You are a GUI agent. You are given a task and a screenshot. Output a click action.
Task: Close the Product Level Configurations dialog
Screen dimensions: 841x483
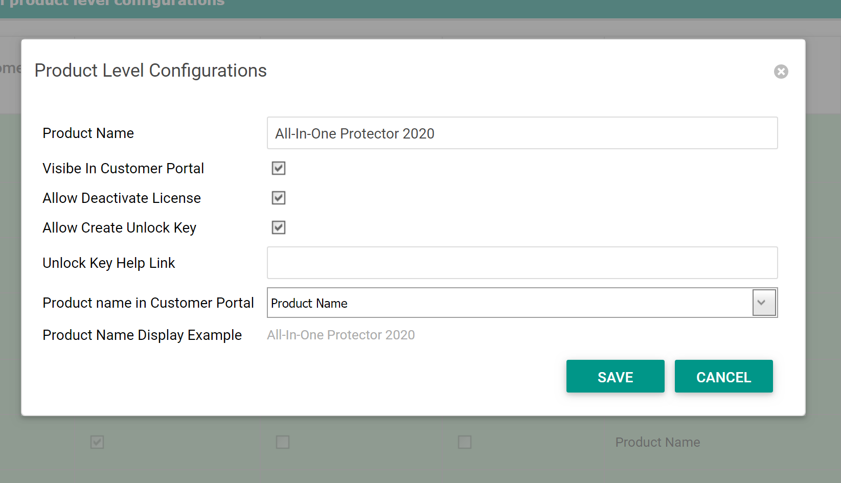pos(781,72)
